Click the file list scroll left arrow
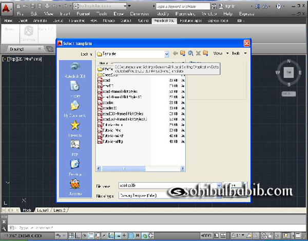Viewport: 308px width, 241px height. tap(99, 168)
